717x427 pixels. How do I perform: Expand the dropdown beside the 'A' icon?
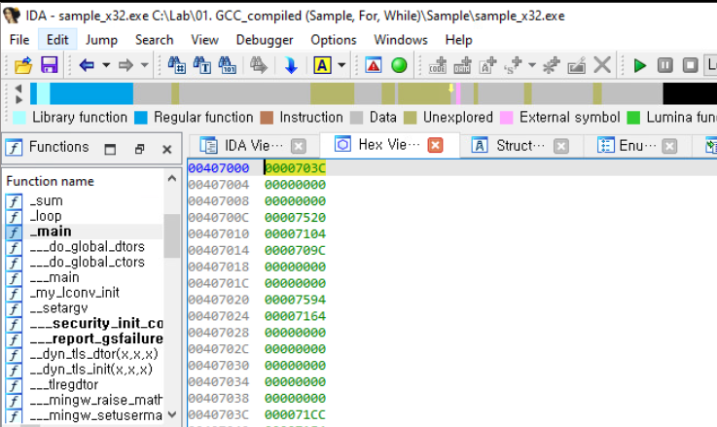point(341,65)
